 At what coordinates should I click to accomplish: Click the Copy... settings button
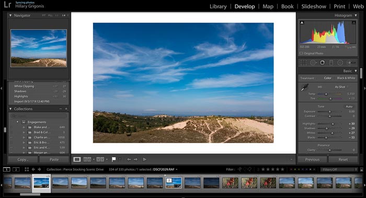[x=23, y=159]
